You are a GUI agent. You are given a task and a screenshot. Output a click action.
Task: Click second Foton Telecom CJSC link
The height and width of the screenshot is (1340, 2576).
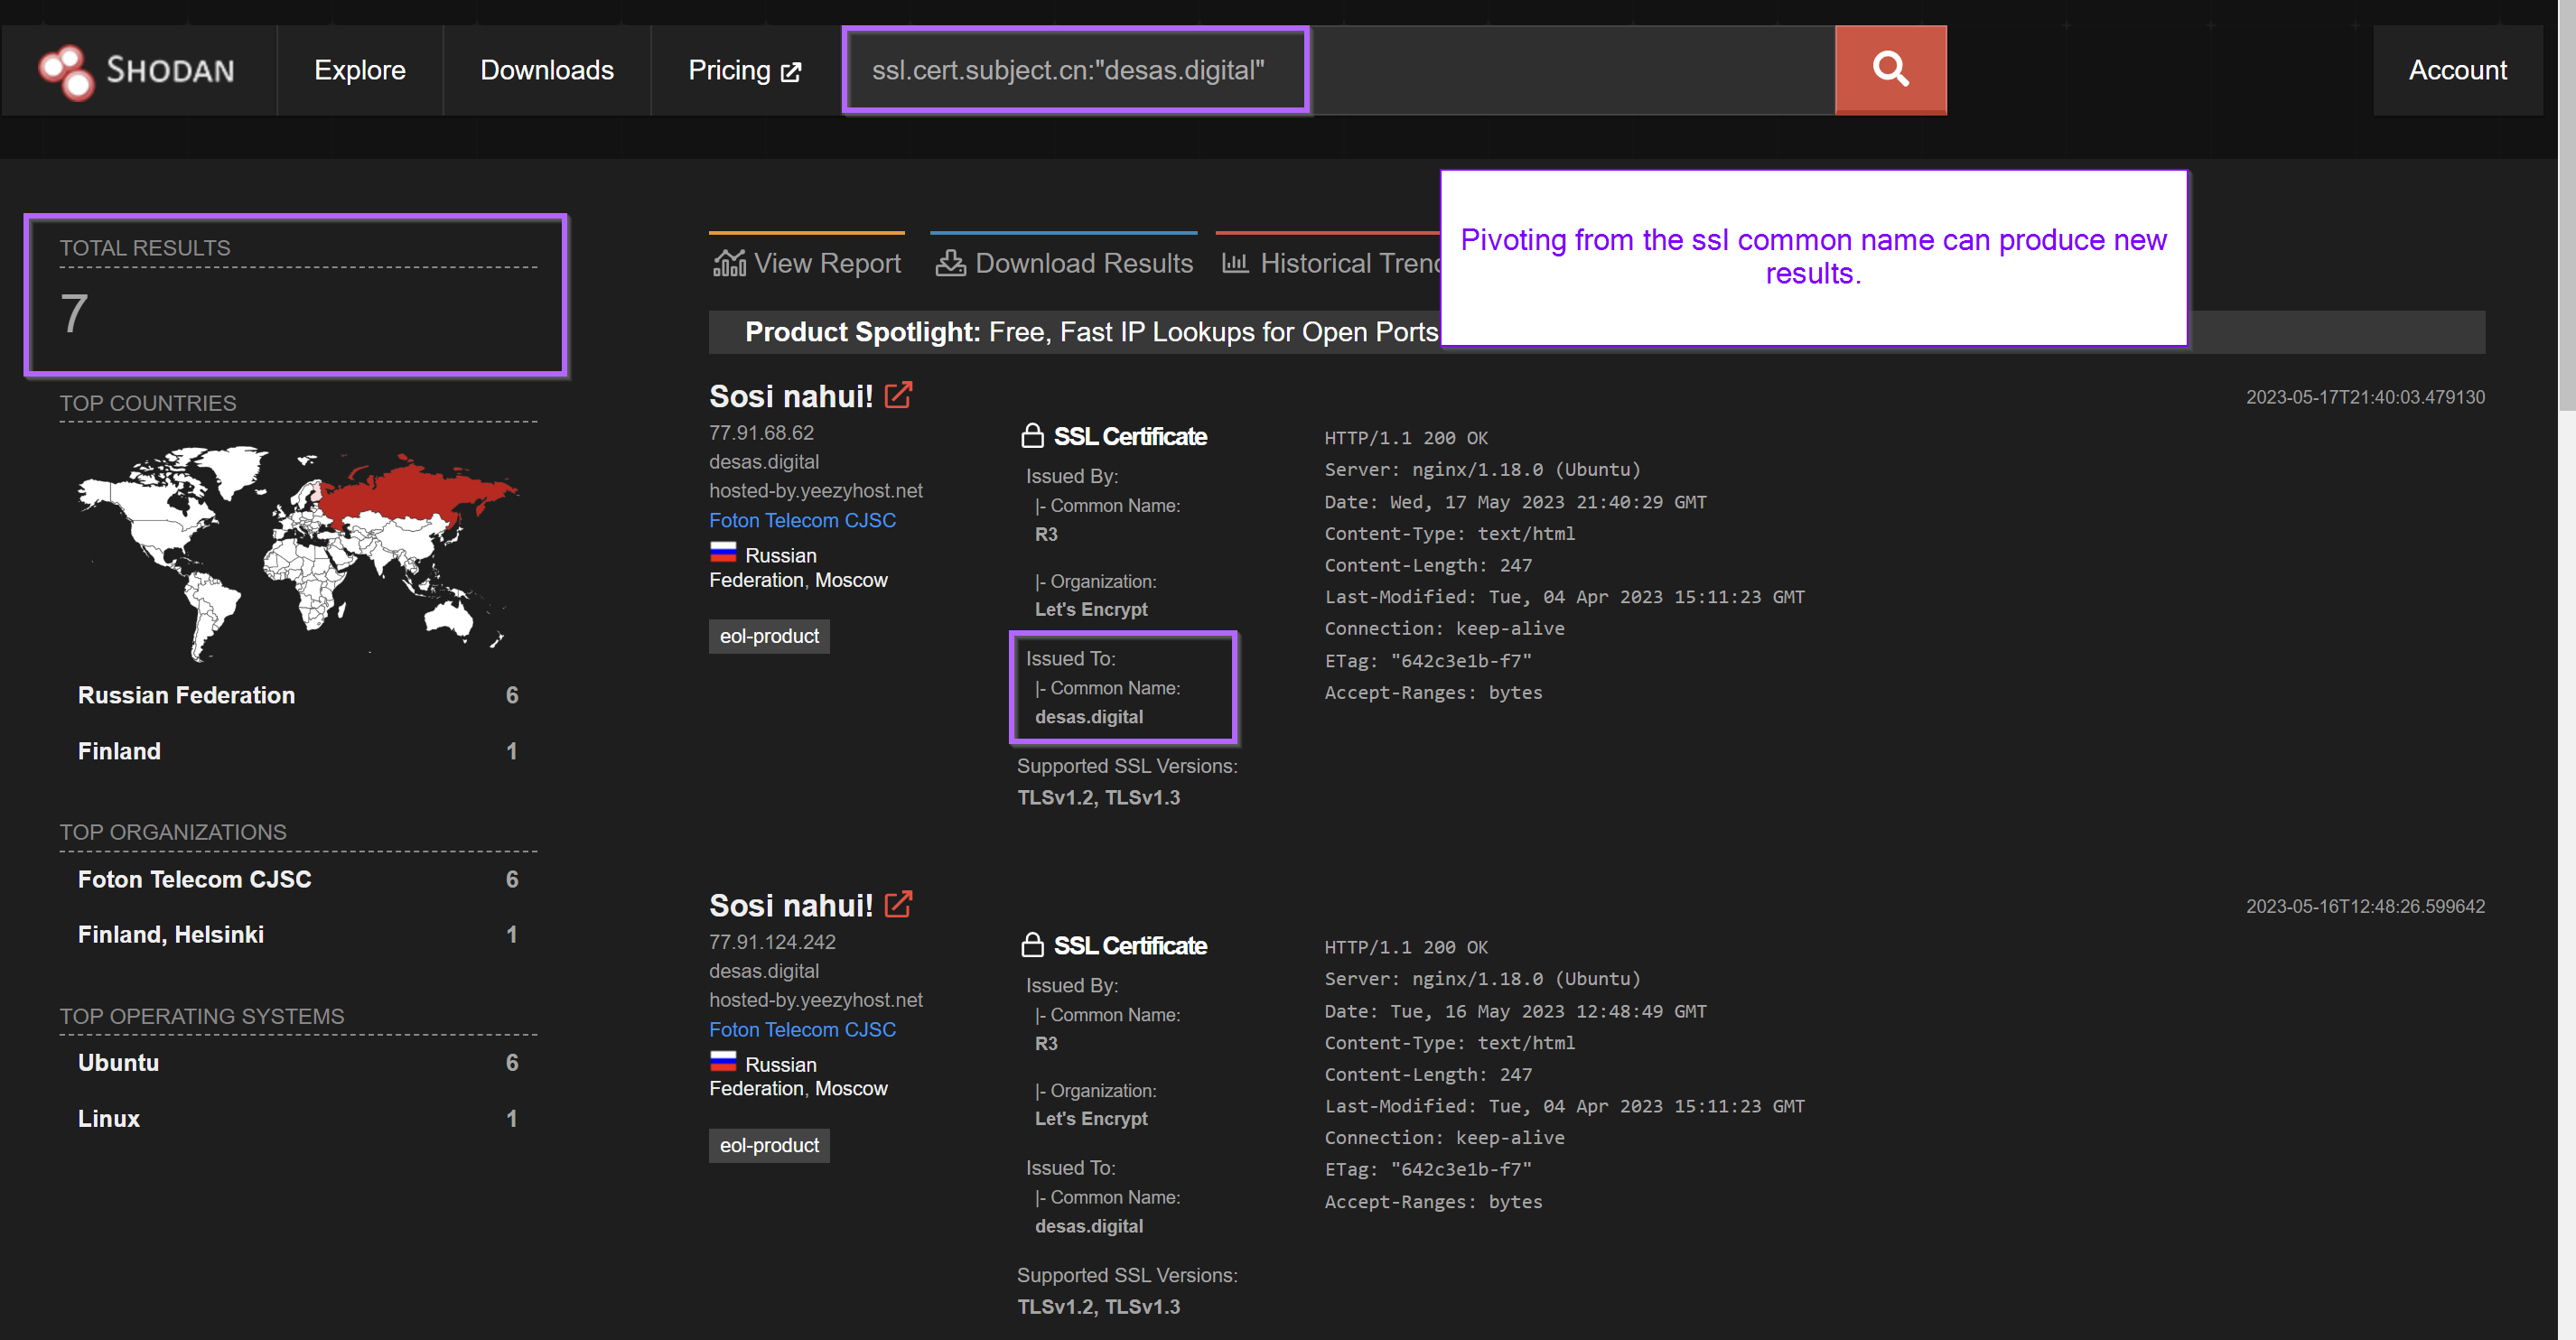click(802, 1029)
